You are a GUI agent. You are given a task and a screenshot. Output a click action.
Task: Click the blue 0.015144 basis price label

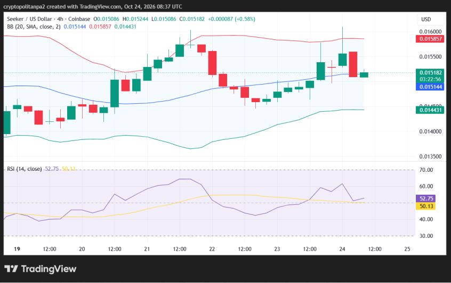click(x=430, y=87)
